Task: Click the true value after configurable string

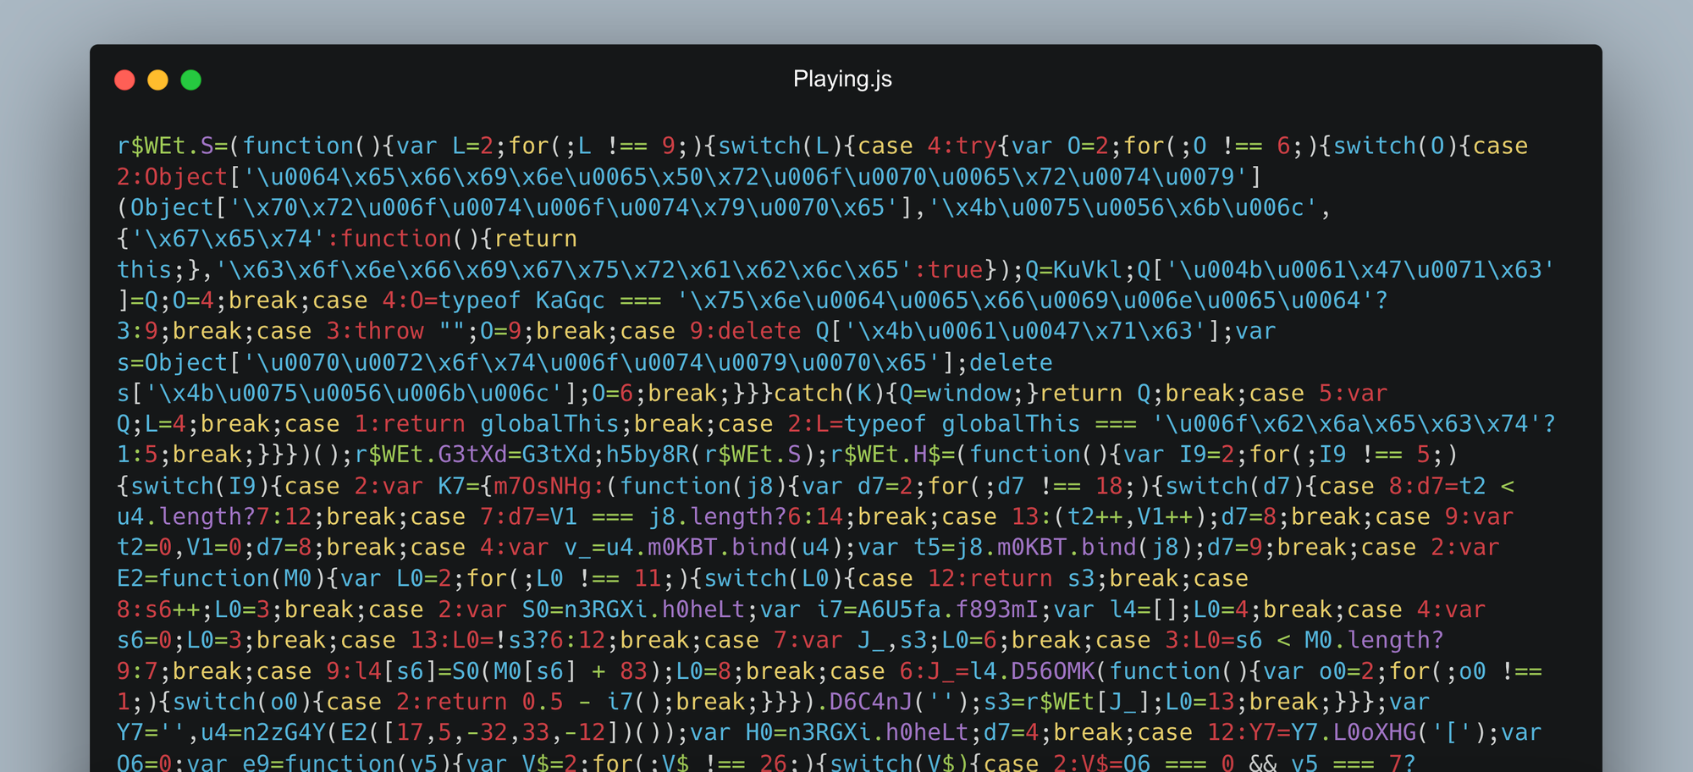Action: point(956,270)
